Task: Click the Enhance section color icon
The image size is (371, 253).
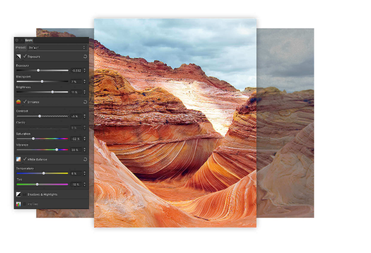Action: tap(18, 102)
